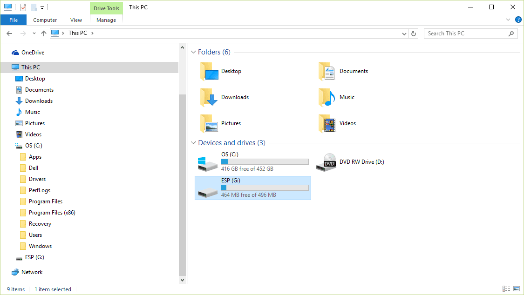Switch to large thumbnails view in status bar

click(516, 289)
